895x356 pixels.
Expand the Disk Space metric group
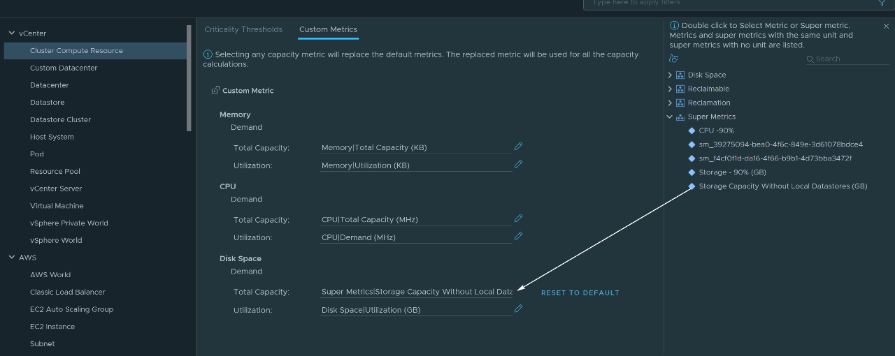pos(670,75)
